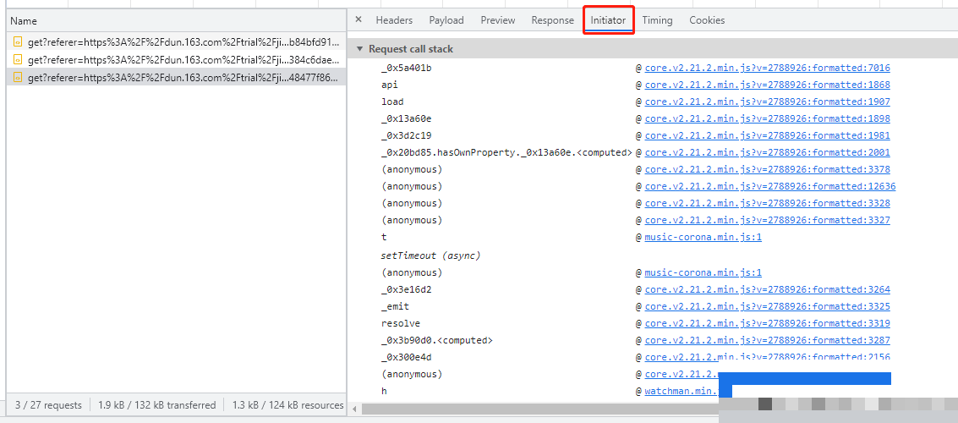Select the request ending in b84bfd91
This screenshot has width=958, height=423.
[x=183, y=42]
